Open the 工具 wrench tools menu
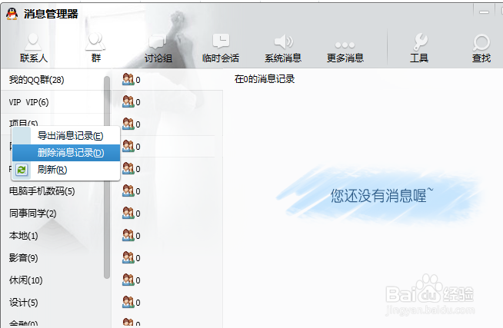Screen dimensions: 503x328 tap(419, 48)
